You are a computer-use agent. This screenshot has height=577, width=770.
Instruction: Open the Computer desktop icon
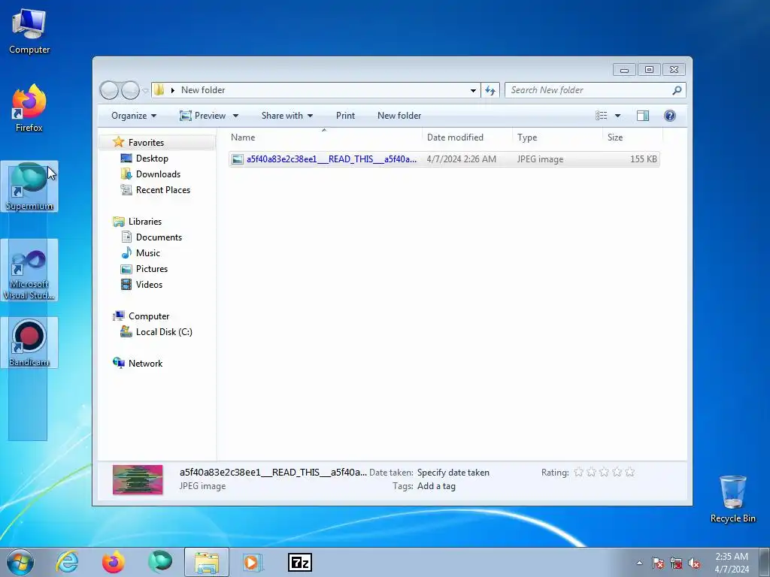click(29, 32)
